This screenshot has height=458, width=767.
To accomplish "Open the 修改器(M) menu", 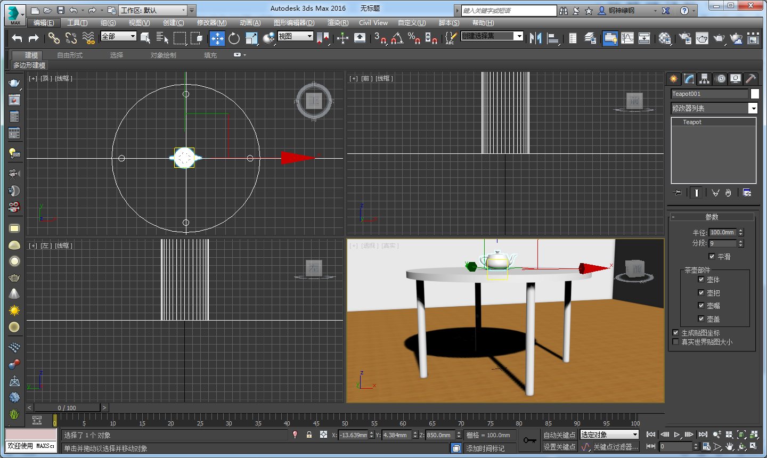I will point(211,23).
